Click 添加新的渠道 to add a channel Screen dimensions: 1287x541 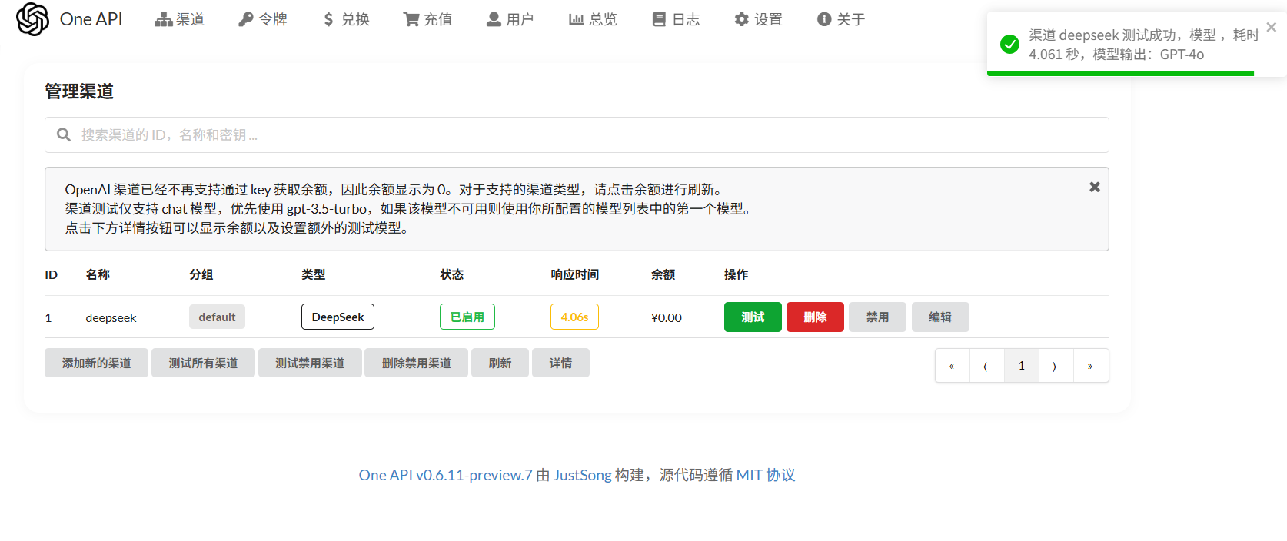tap(96, 363)
